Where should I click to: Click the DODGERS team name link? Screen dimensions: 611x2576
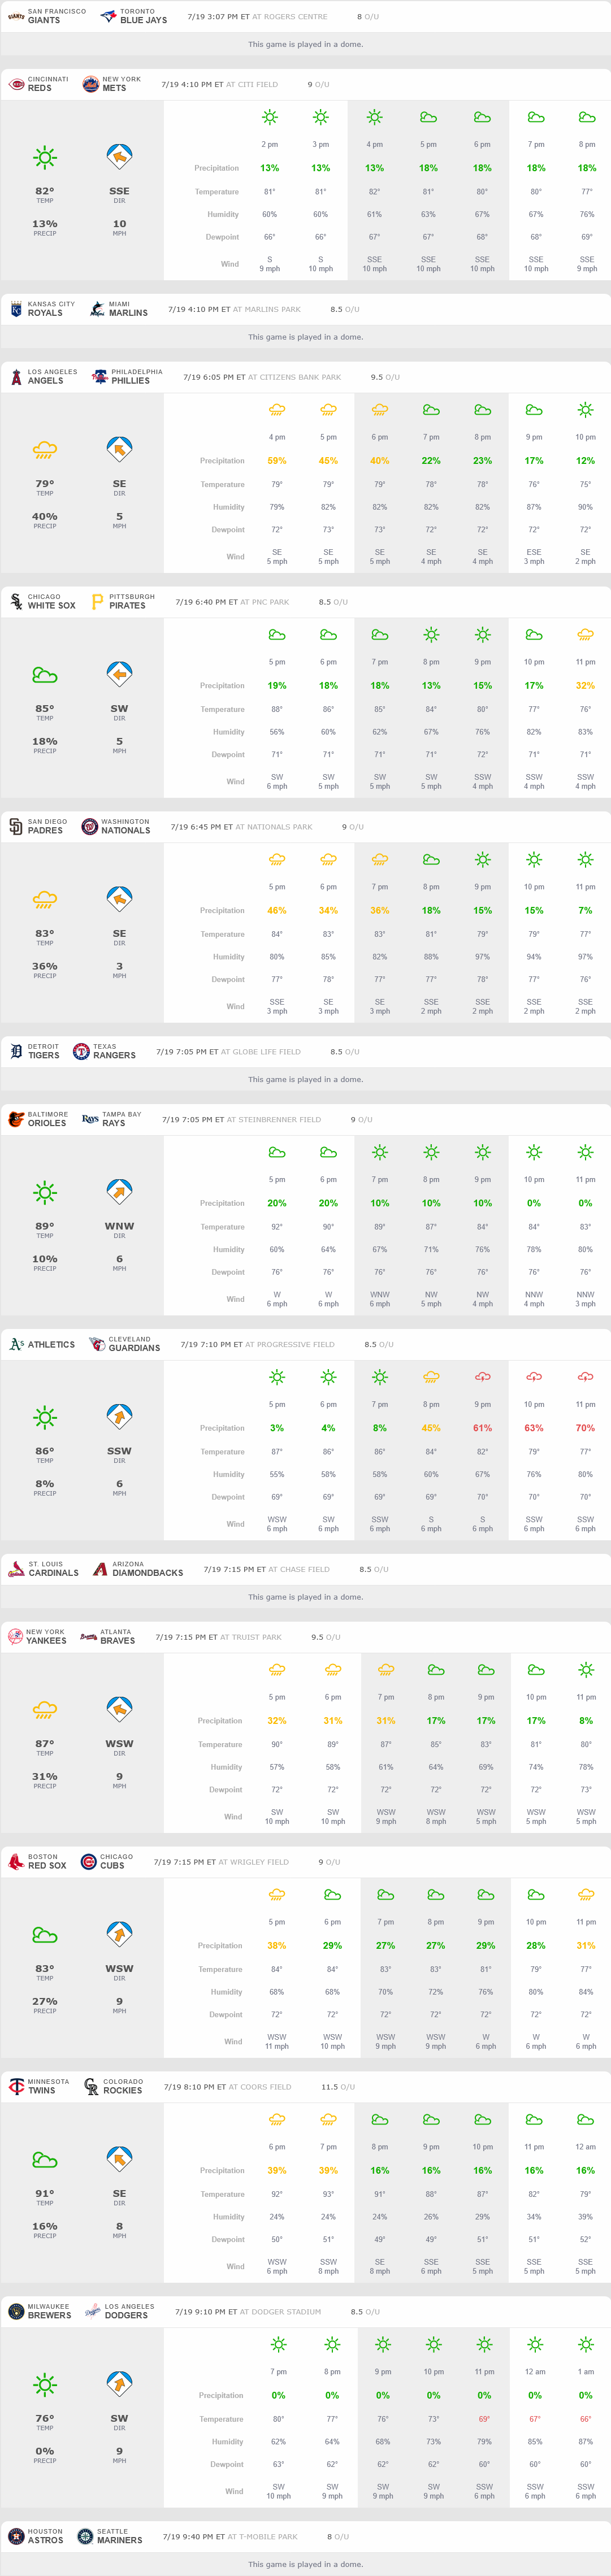click(130, 2316)
